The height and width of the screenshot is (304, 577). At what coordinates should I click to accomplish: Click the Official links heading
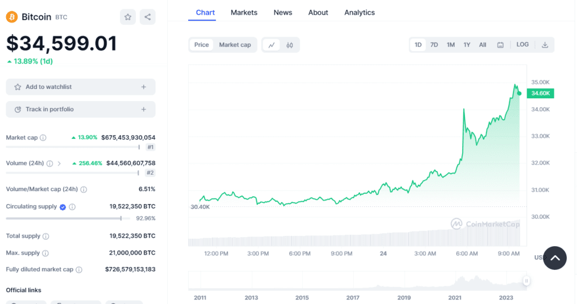tap(24, 290)
